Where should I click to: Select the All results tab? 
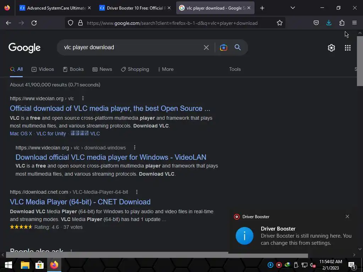tap(16, 69)
